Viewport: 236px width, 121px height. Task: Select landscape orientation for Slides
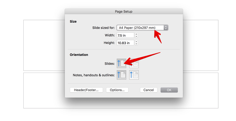134,63
